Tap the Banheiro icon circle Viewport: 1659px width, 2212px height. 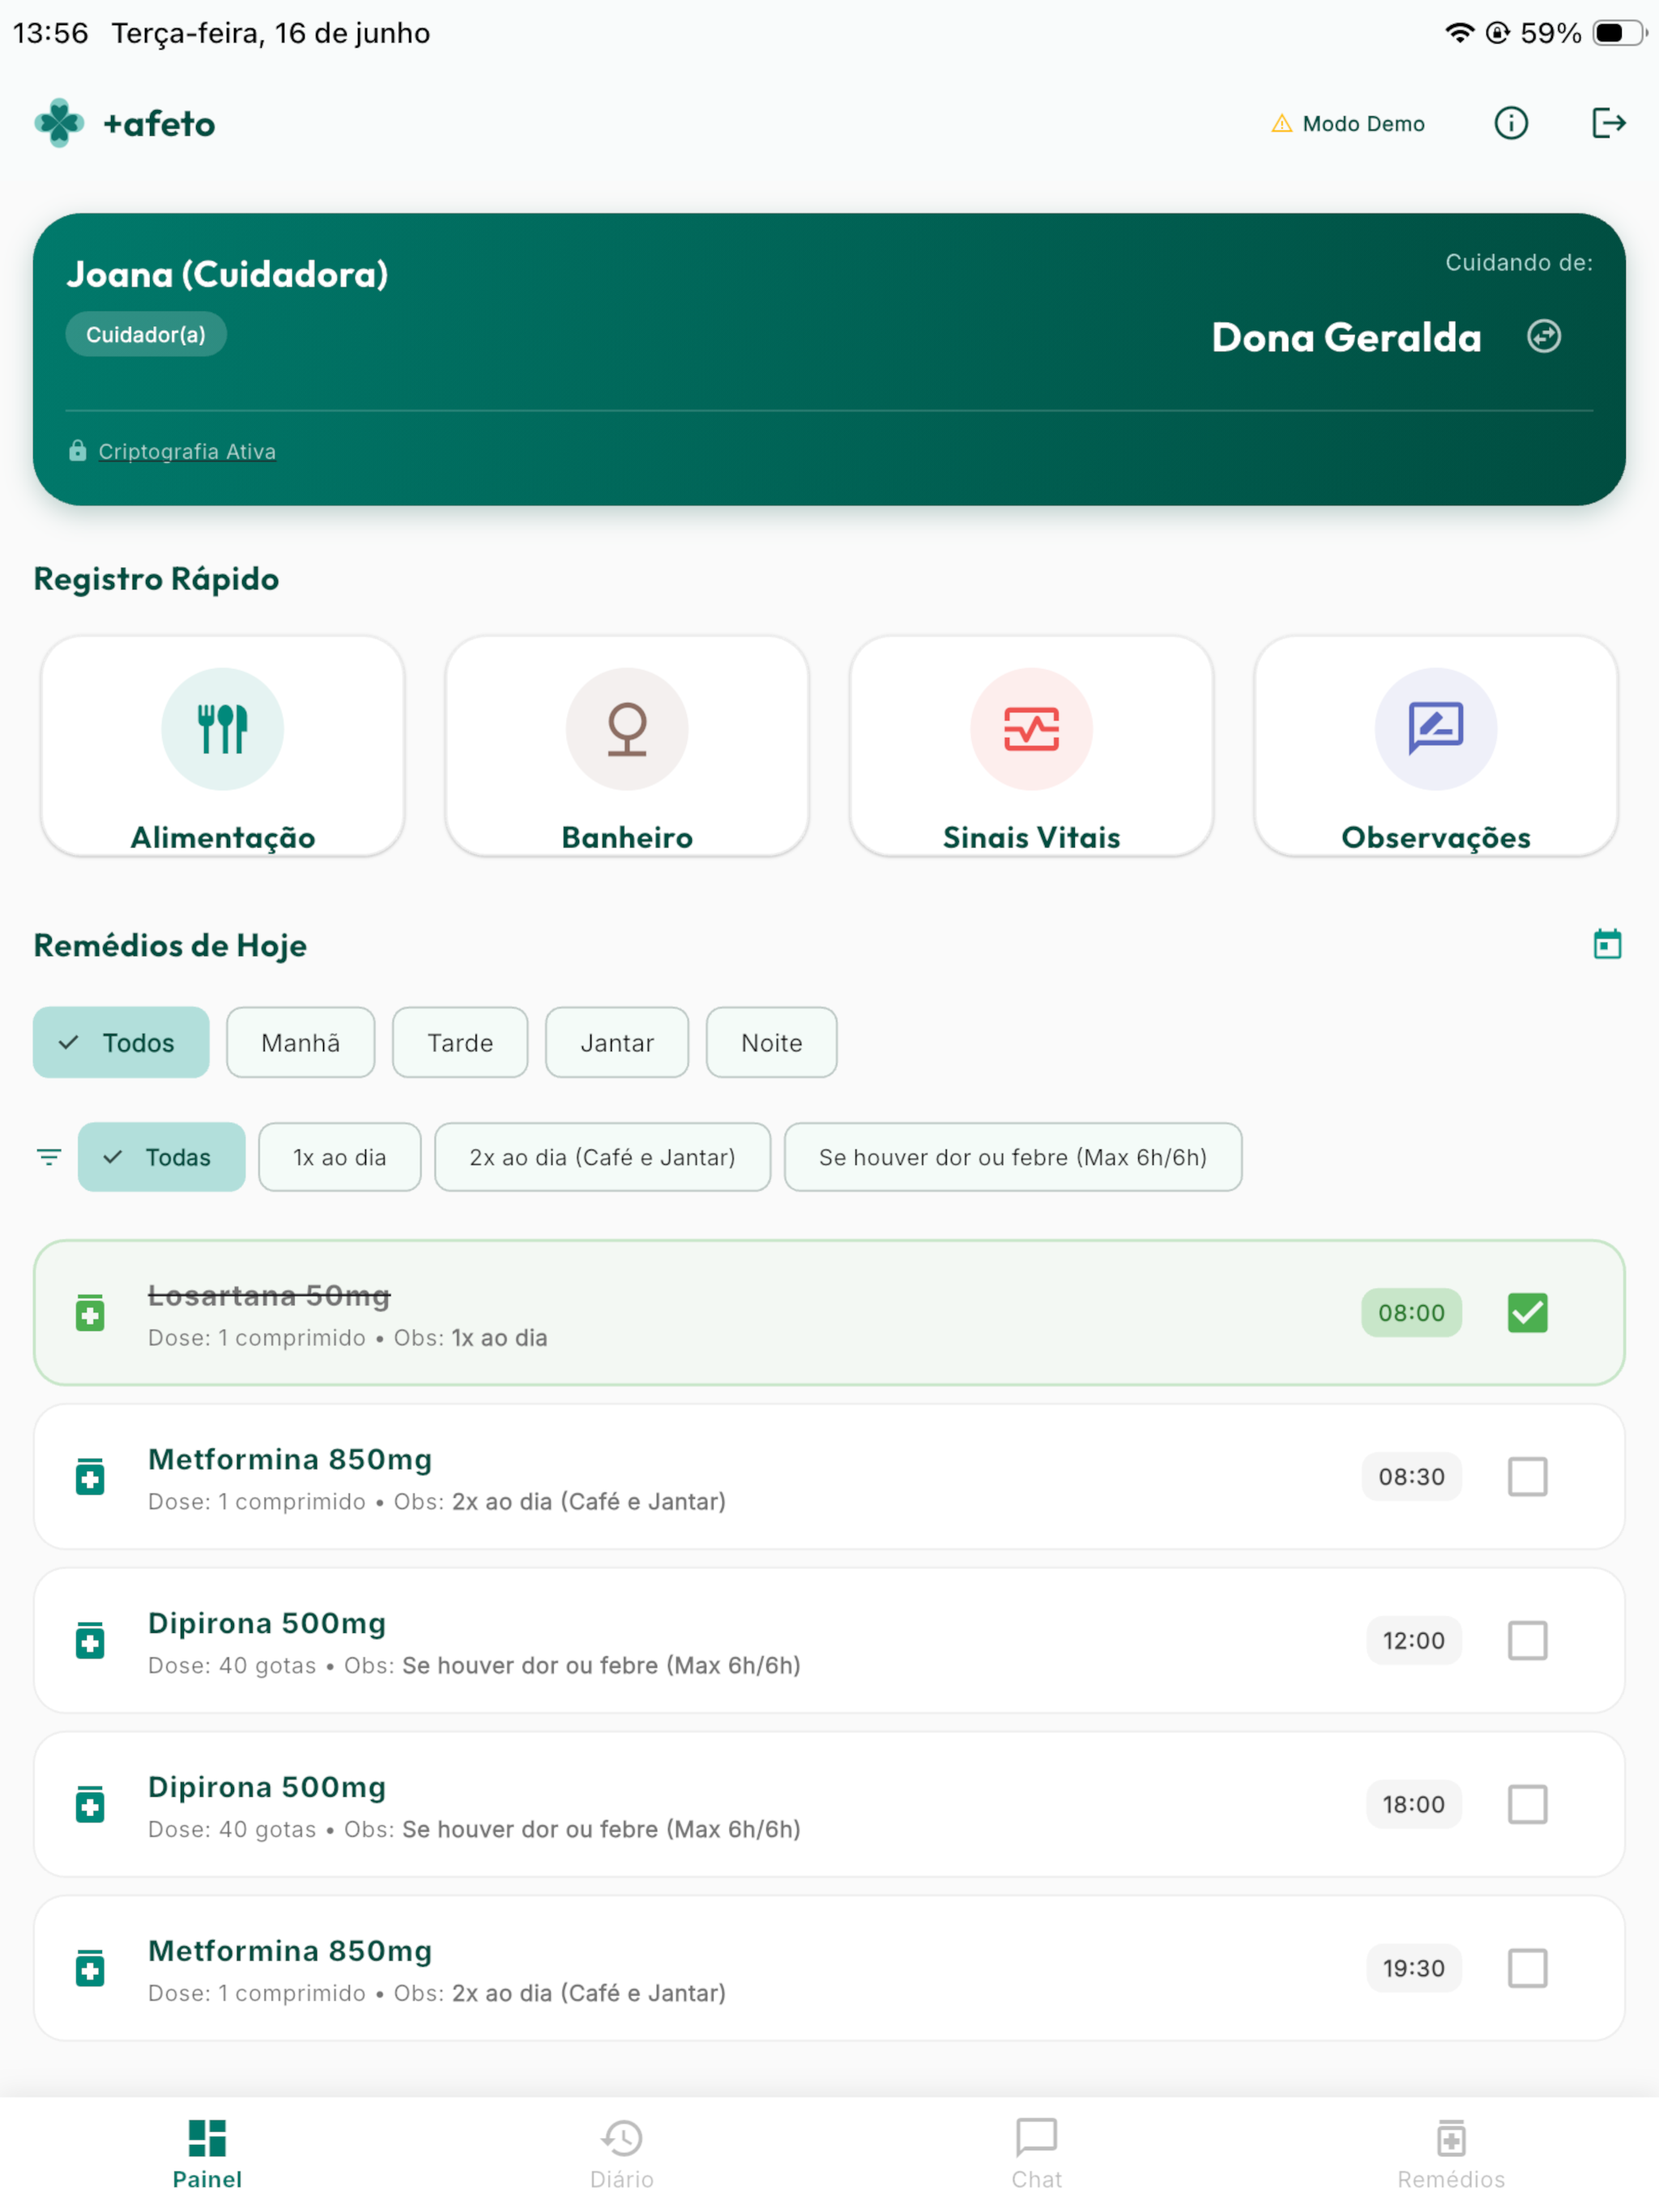pyautogui.click(x=627, y=728)
